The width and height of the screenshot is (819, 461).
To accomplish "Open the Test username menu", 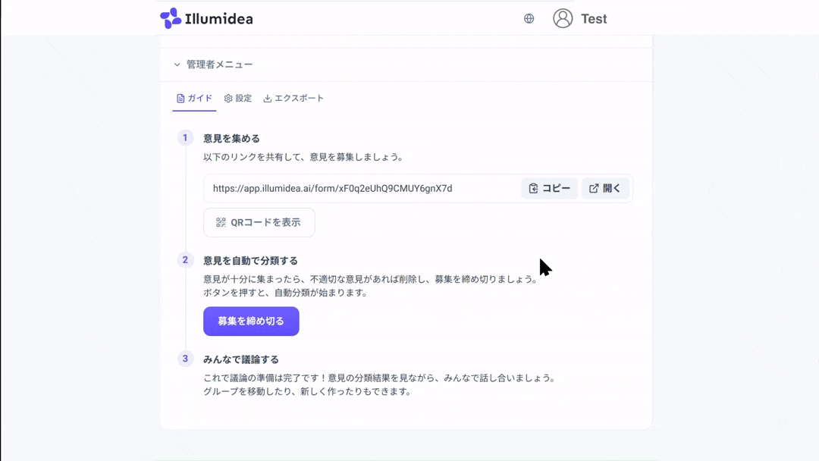I will (x=594, y=19).
